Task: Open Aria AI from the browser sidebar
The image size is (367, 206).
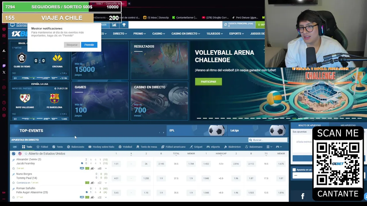Action: [x=4, y=51]
